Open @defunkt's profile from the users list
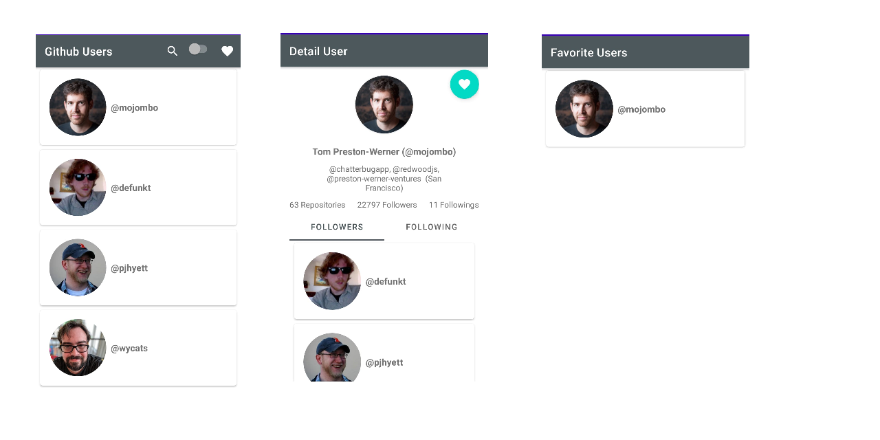The width and height of the screenshot is (880, 440). [x=137, y=187]
